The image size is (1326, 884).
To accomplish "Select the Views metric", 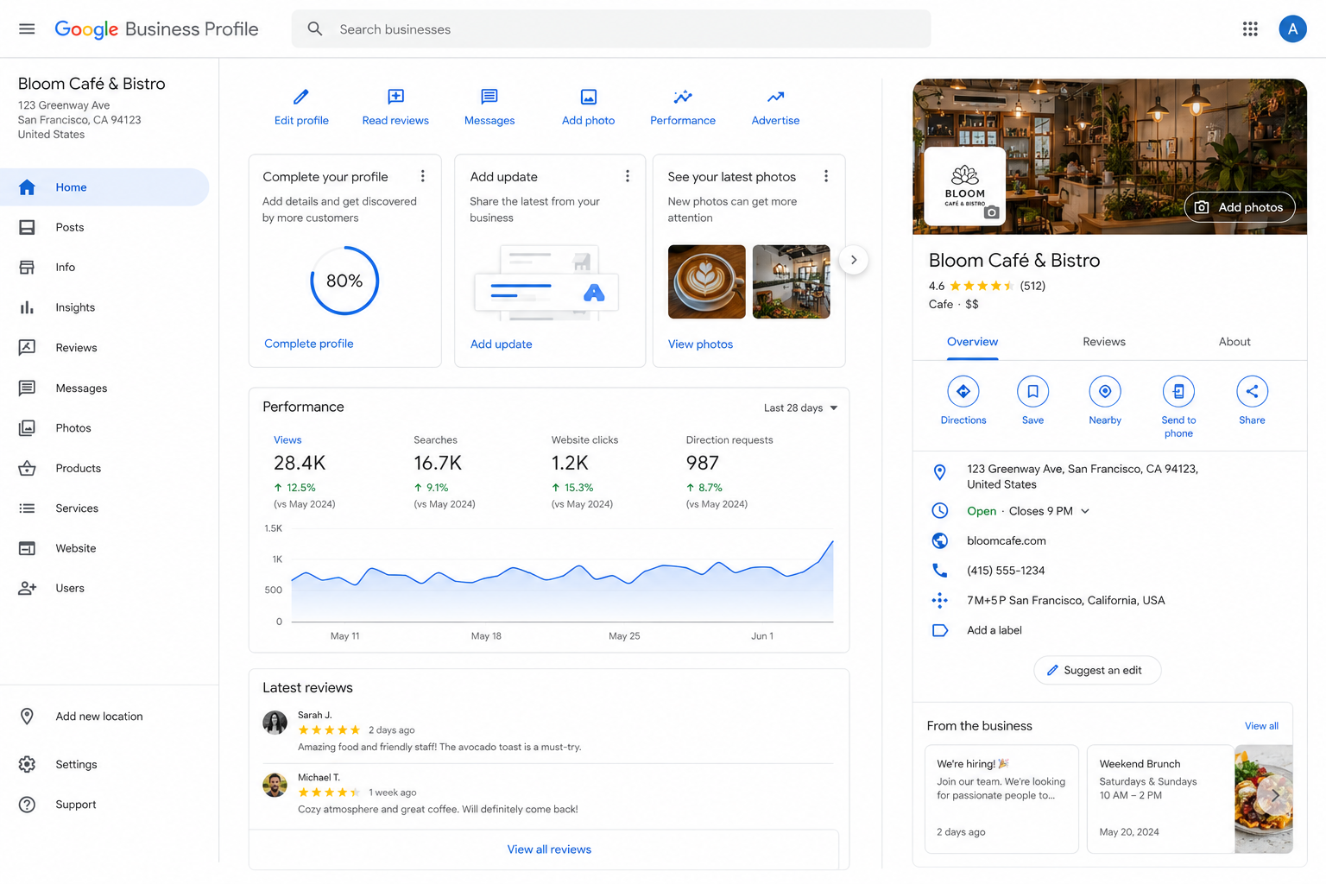I will pyautogui.click(x=306, y=472).
